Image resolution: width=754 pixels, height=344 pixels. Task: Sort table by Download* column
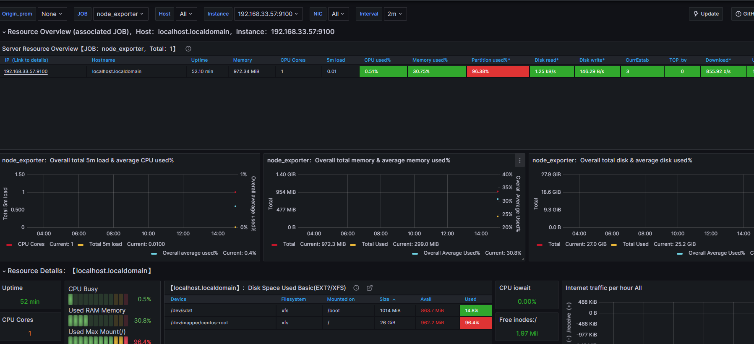[x=718, y=60]
